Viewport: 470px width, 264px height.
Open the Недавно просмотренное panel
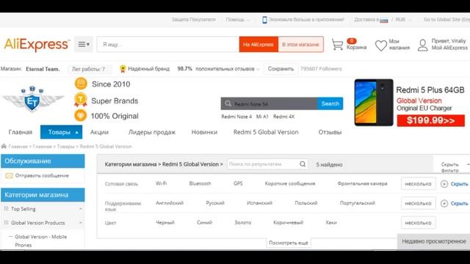[434, 241]
